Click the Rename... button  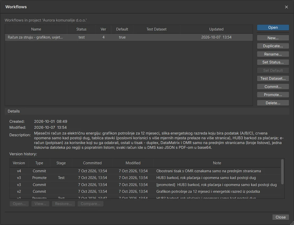(273, 54)
